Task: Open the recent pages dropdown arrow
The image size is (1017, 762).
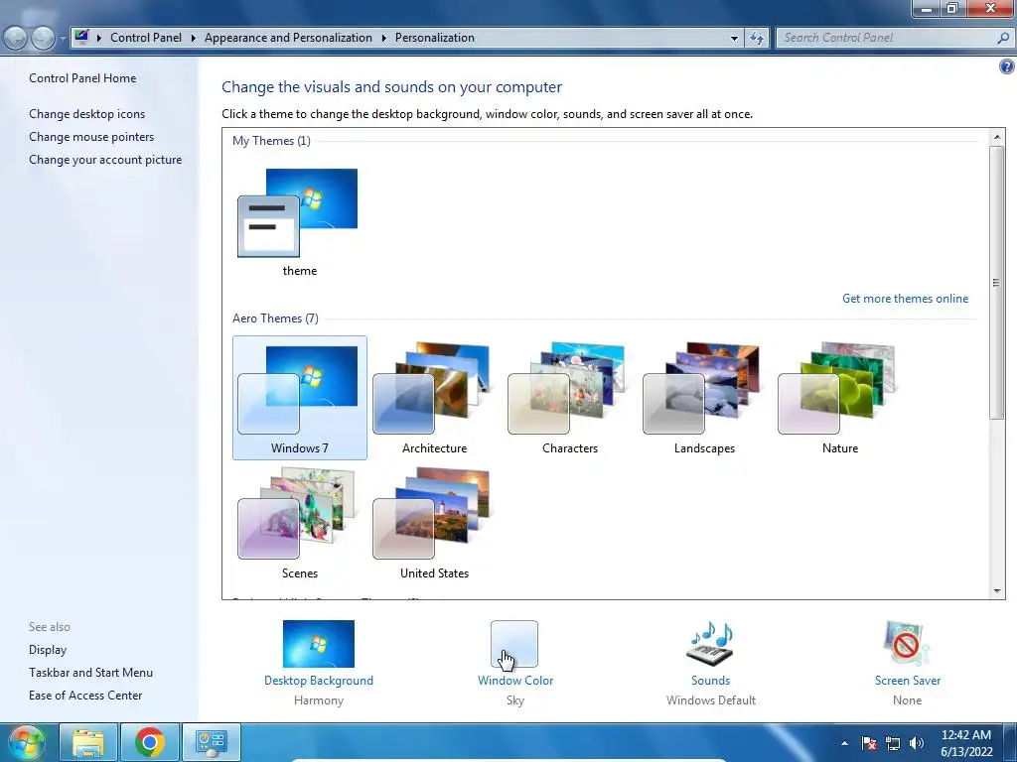Action: pyautogui.click(x=63, y=39)
